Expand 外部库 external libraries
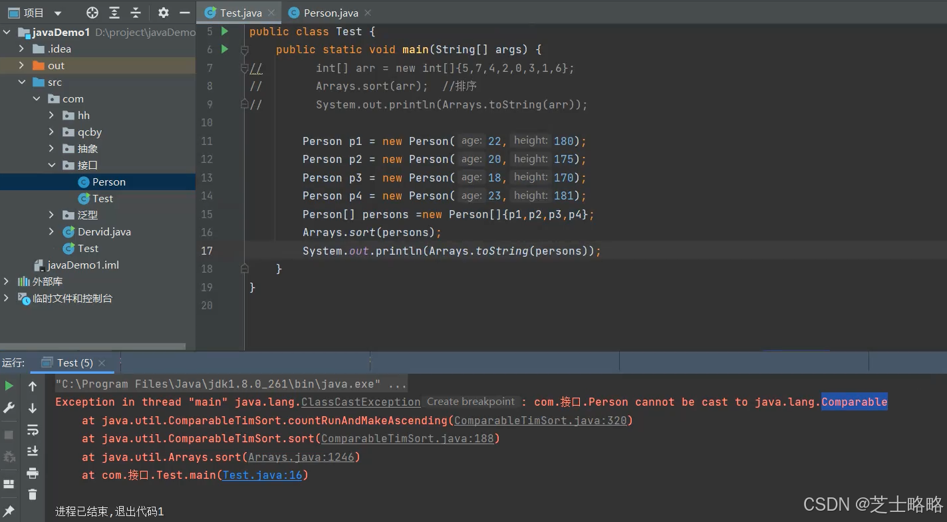The image size is (947, 522). pos(7,281)
